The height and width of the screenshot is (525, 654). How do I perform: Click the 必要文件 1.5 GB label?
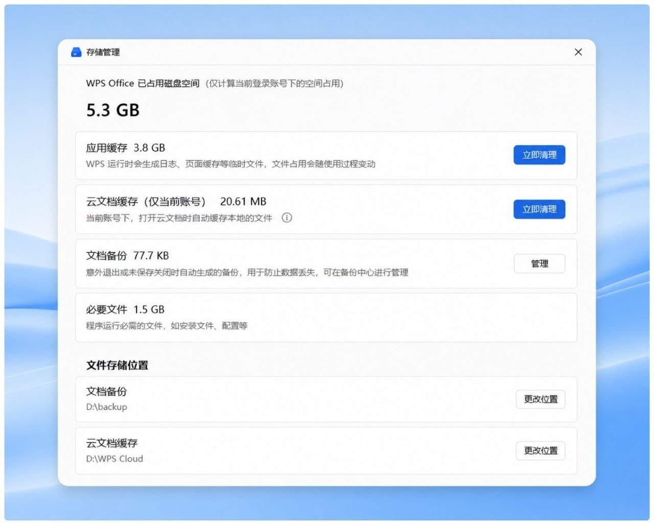click(x=125, y=309)
